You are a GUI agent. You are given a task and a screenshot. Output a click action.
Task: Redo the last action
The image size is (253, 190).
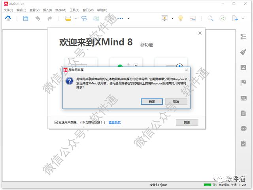[x=50, y=19]
